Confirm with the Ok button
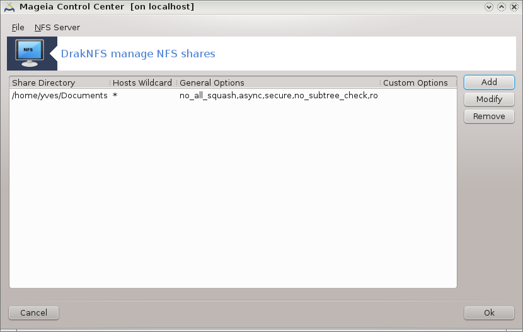 pyautogui.click(x=489, y=313)
